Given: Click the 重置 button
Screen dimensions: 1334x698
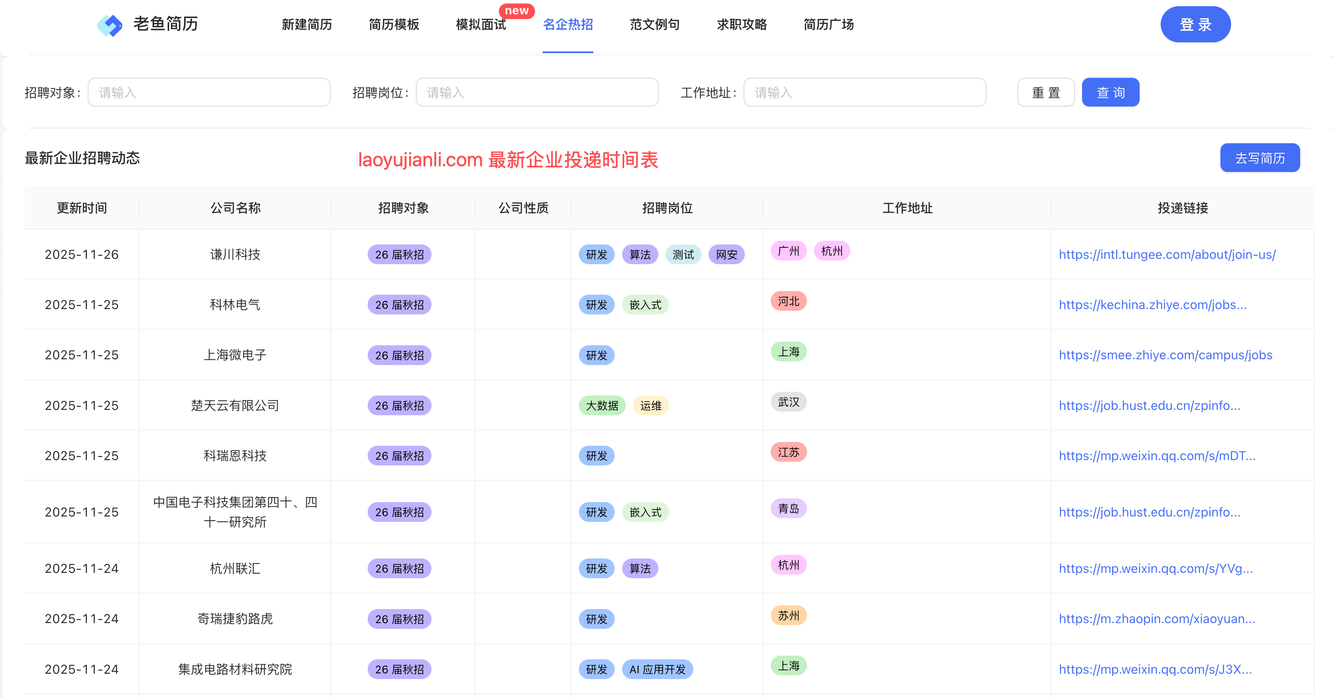Looking at the screenshot, I should coord(1045,93).
